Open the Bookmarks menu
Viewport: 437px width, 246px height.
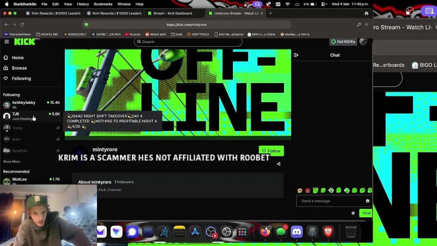coord(103,4)
